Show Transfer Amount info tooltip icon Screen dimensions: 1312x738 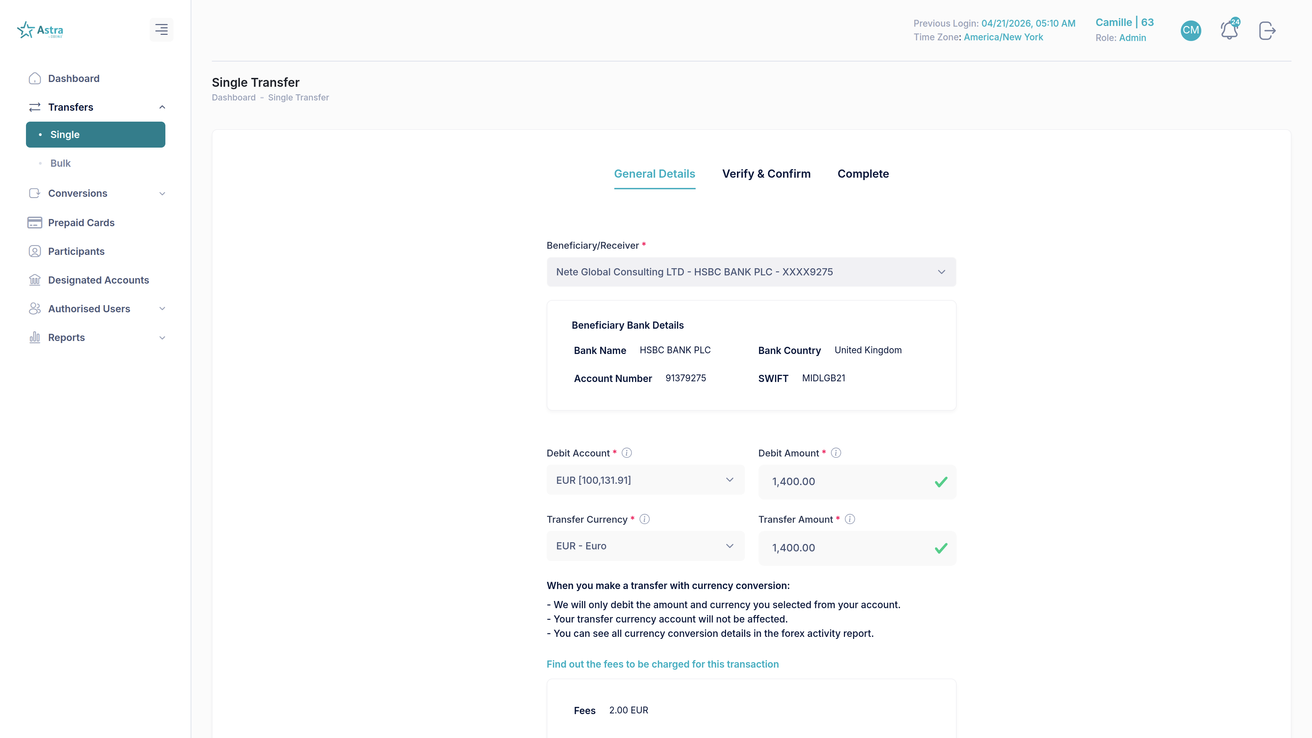(850, 519)
